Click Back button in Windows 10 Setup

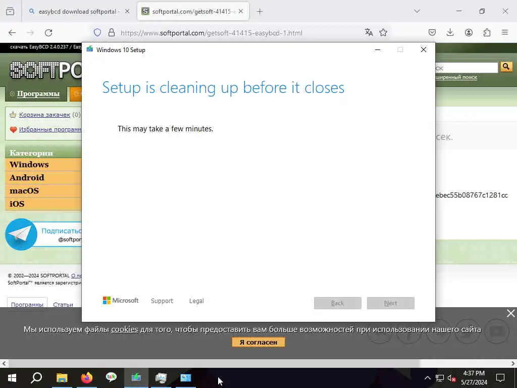pos(338,303)
